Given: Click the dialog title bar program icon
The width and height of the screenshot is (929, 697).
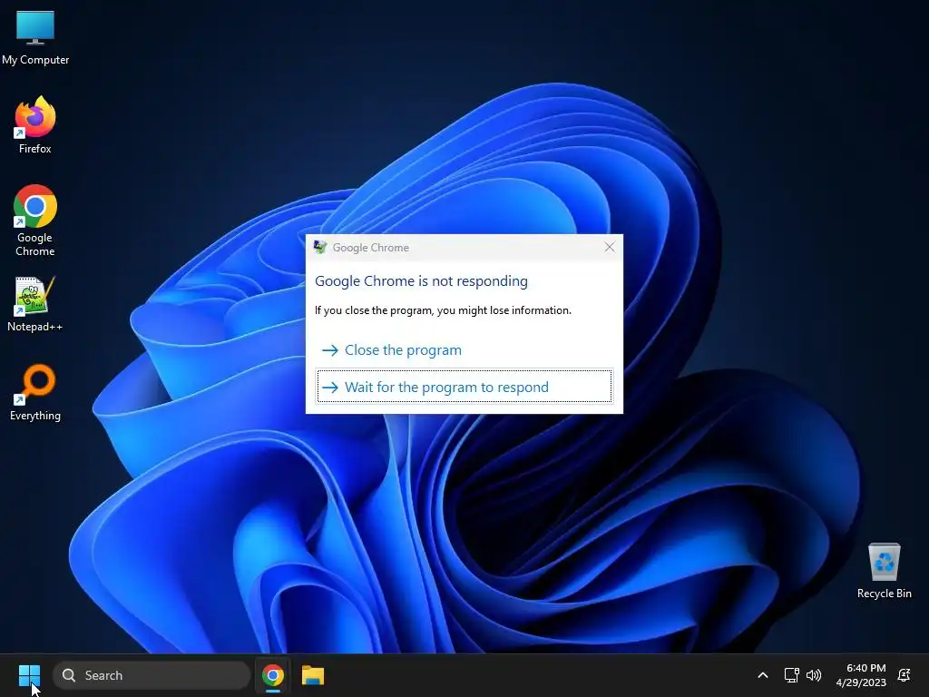Looking at the screenshot, I should click(x=320, y=247).
